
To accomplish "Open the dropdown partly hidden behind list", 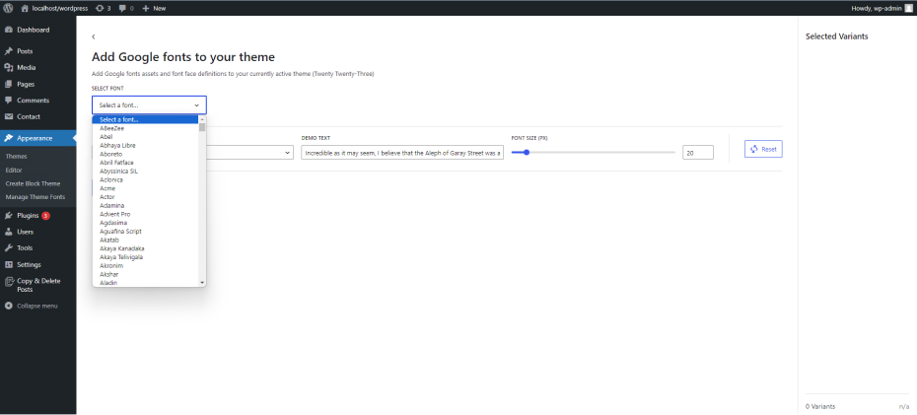I will pyautogui.click(x=250, y=153).
